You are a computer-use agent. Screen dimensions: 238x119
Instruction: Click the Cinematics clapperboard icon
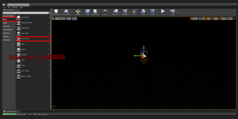[125, 12]
